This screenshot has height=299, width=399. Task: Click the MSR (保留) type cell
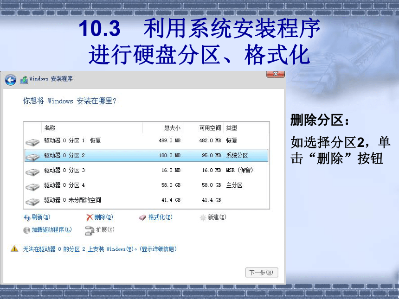[x=239, y=170]
